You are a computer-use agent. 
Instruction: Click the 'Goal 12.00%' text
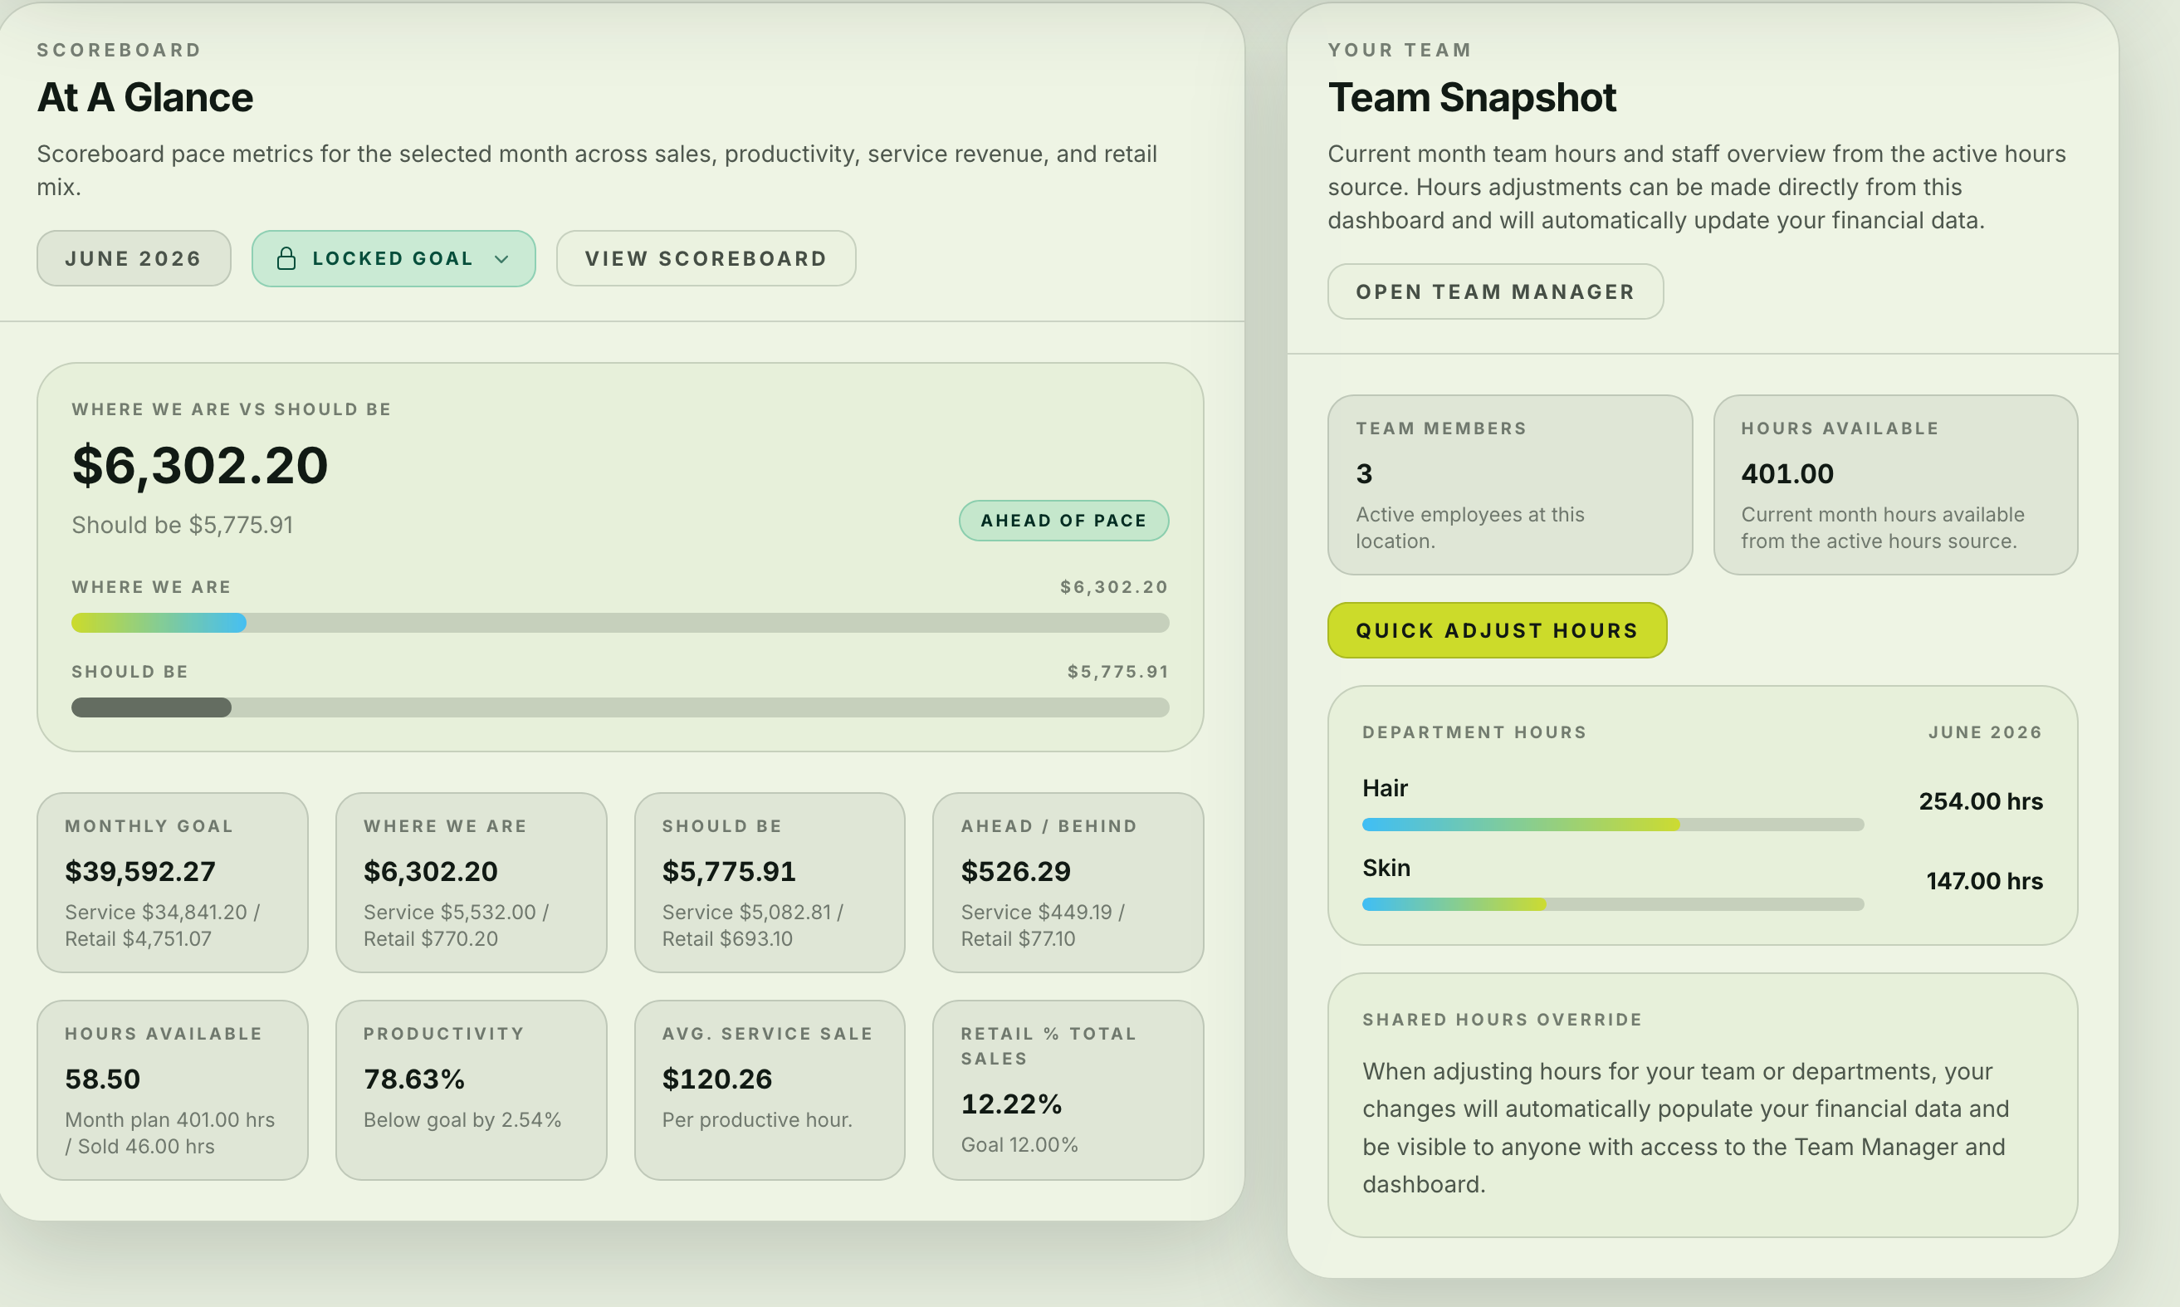[x=1019, y=1144]
